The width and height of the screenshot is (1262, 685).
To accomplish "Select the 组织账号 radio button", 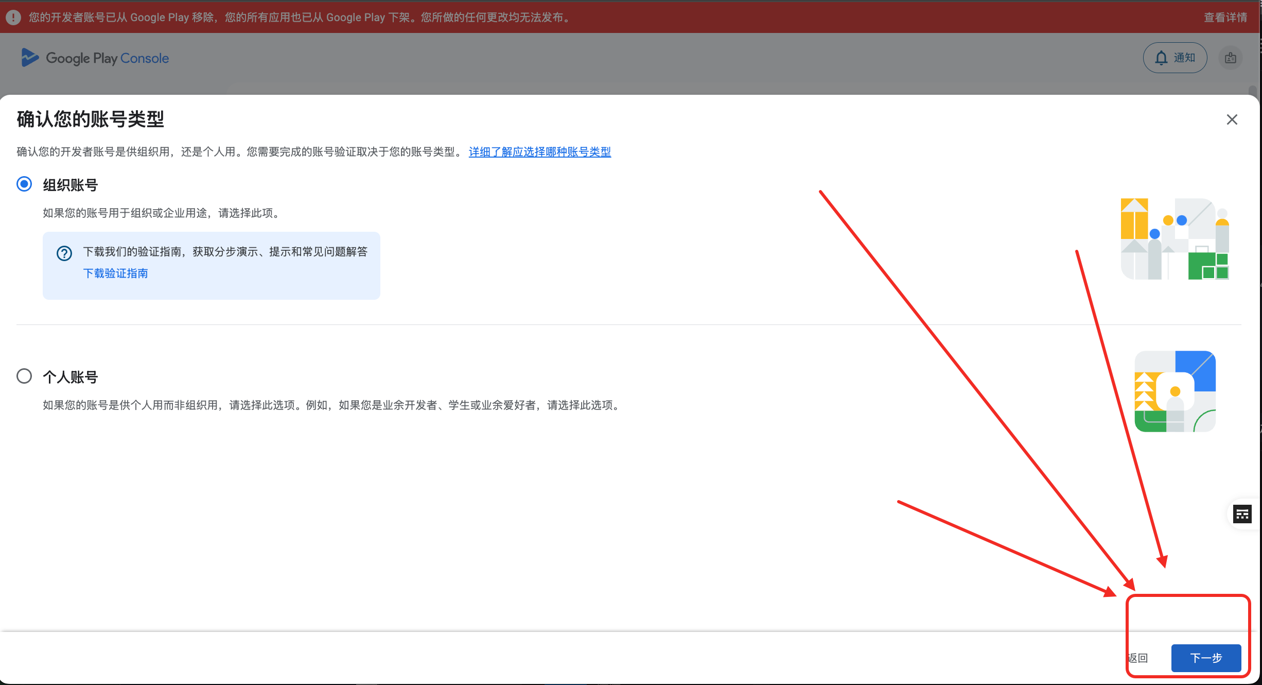I will (24, 184).
